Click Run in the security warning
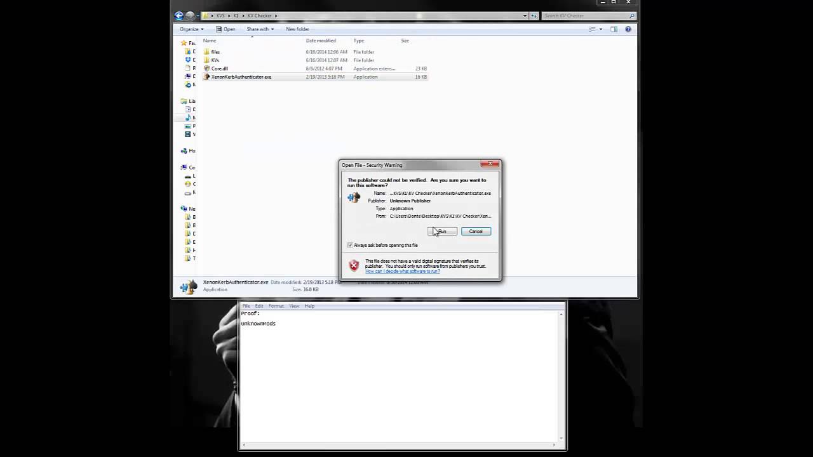Viewport: 813px width, 457px height. coord(442,231)
